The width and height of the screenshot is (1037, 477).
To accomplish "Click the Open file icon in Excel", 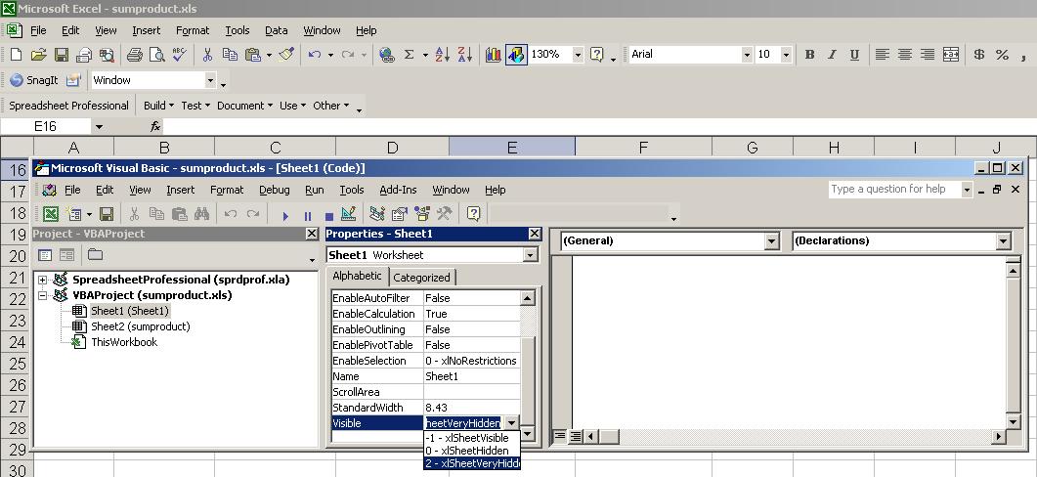I will click(x=38, y=55).
